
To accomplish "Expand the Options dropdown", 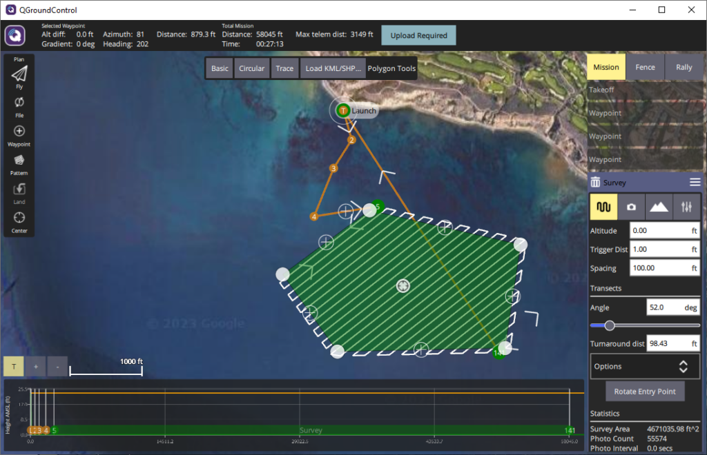I will (644, 367).
